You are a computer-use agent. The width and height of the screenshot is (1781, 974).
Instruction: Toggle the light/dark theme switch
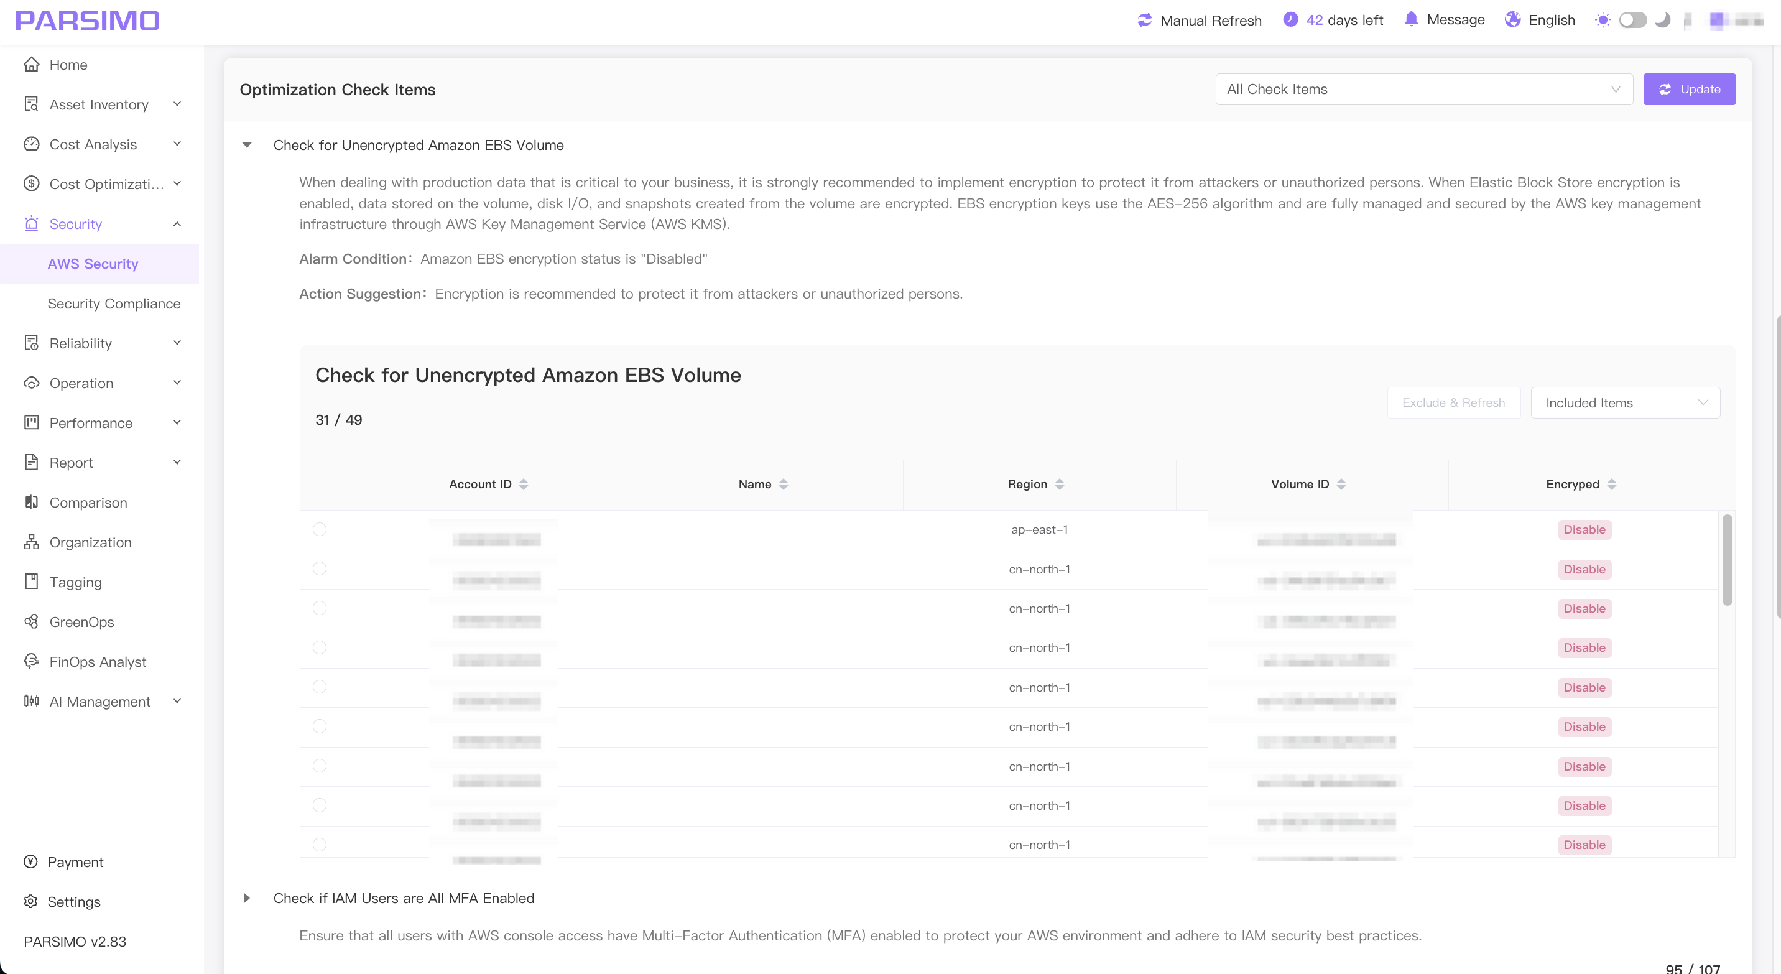coord(1632,20)
